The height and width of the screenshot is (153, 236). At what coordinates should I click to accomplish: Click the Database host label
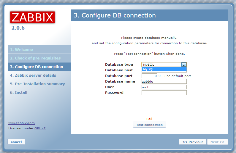coord(119,70)
